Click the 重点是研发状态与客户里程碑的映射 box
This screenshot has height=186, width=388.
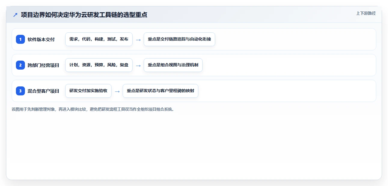point(160,91)
